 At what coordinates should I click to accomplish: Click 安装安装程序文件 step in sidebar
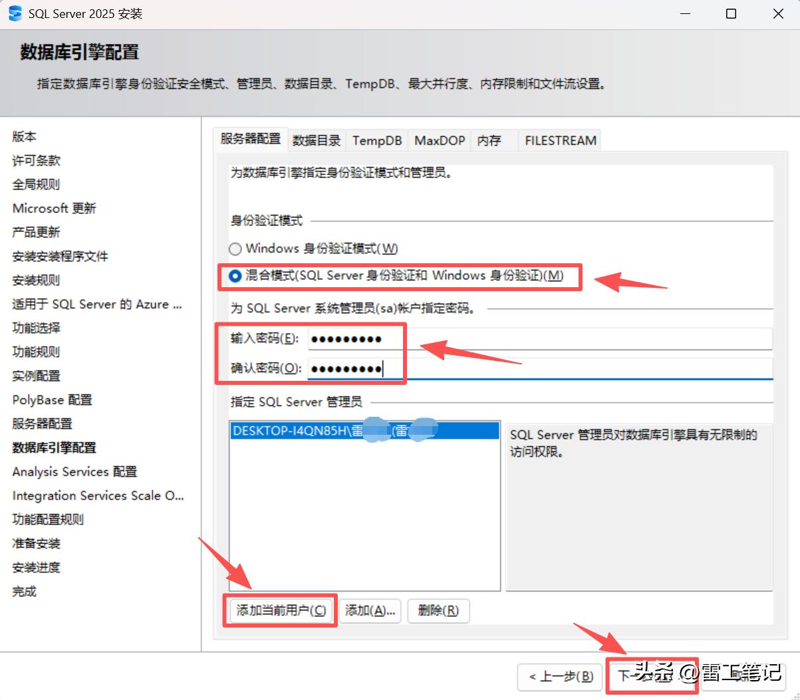tap(61, 256)
